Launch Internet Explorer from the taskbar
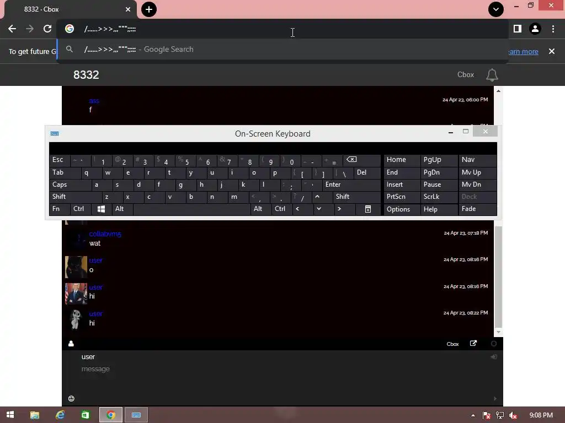565x423 pixels. (60, 415)
